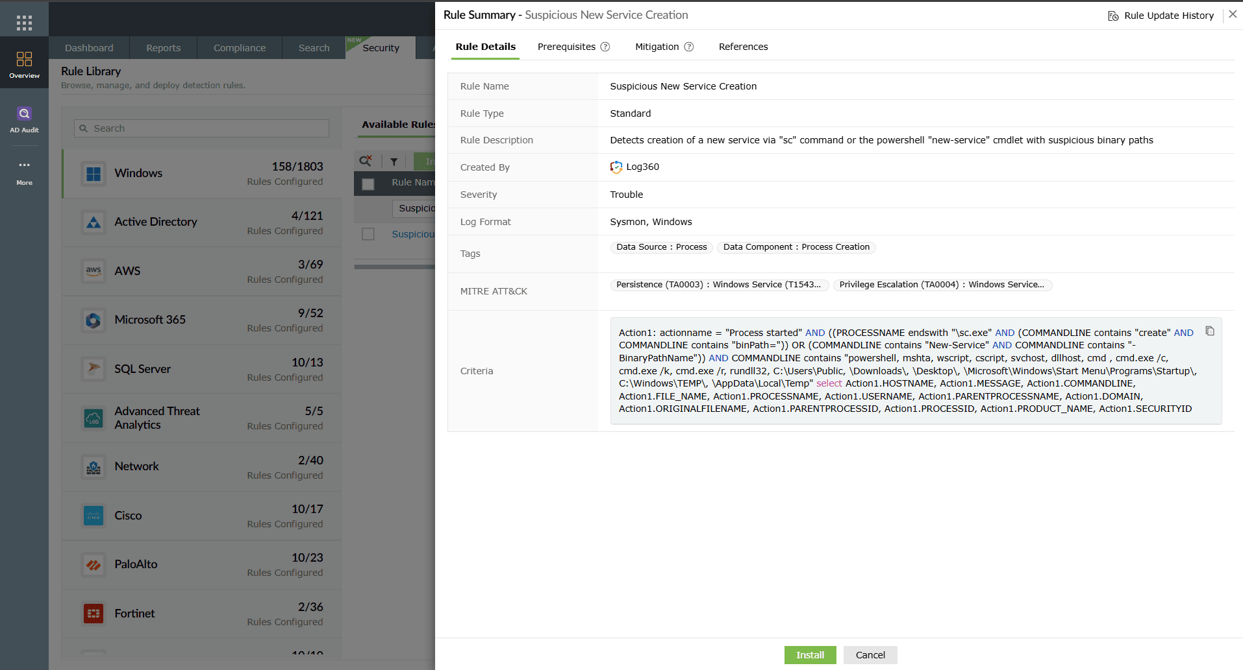This screenshot has height=670, width=1243.
Task: Click the Microsoft 365 category icon
Action: click(x=94, y=320)
